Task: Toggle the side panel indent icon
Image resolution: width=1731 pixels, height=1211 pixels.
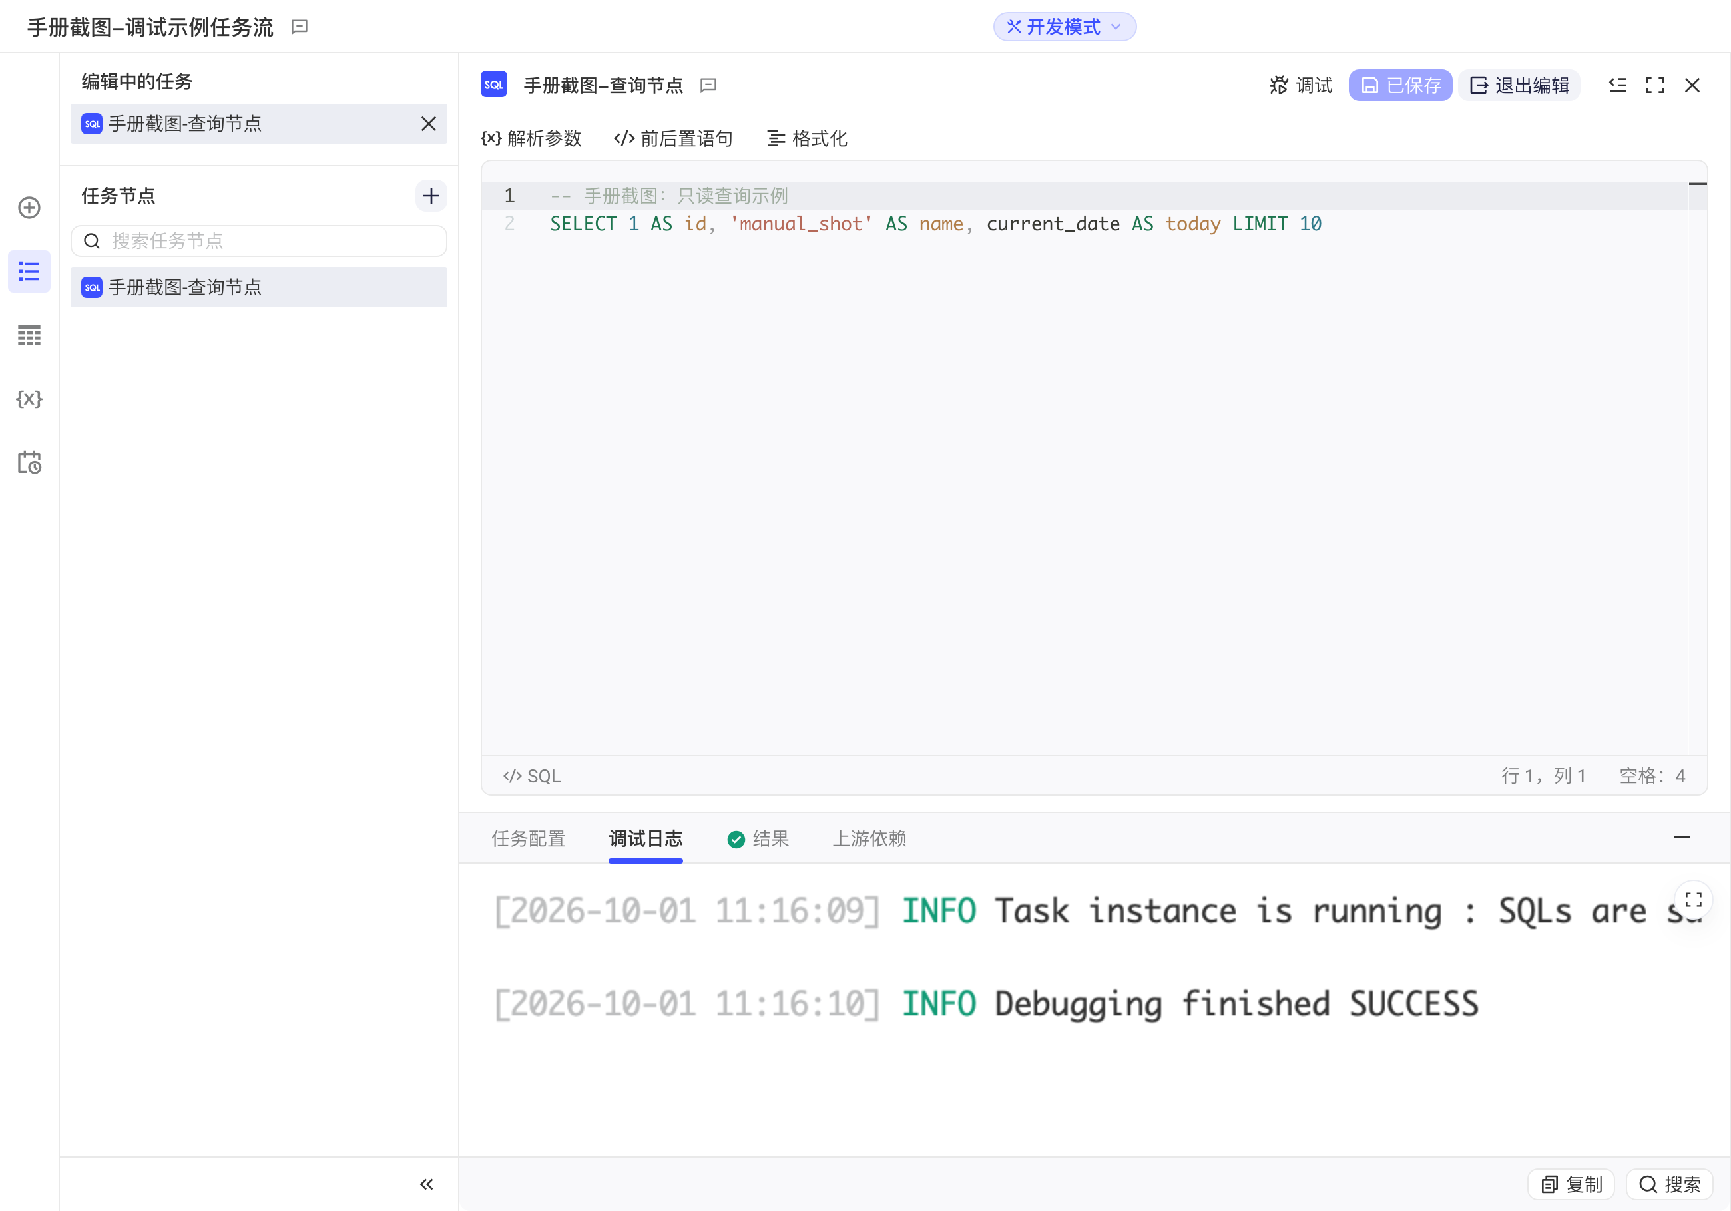Action: coord(1617,85)
